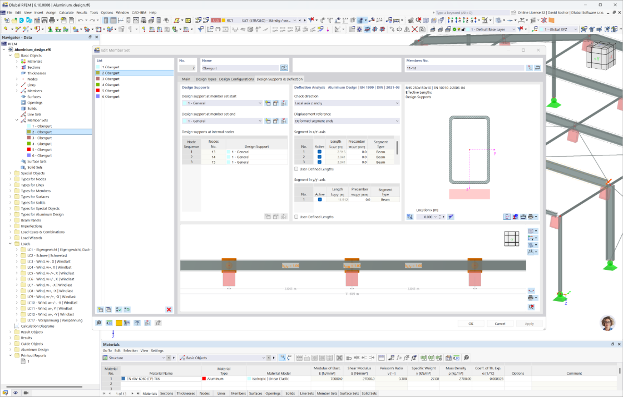Click the keyword search field at the top
The image size is (623, 397).
pyautogui.click(x=472, y=13)
